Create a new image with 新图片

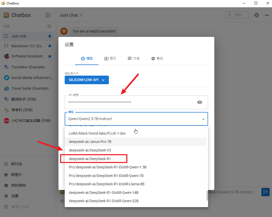pyautogui.click(x=28, y=175)
